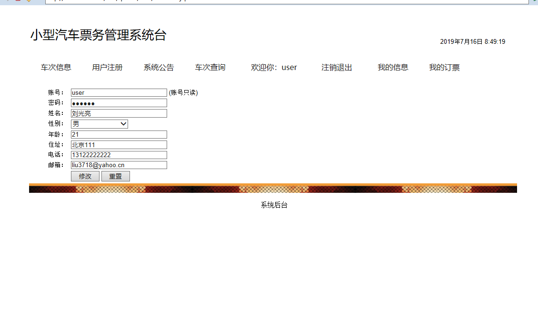Click the 邮箱 email field
The image size is (538, 321).
[118, 165]
